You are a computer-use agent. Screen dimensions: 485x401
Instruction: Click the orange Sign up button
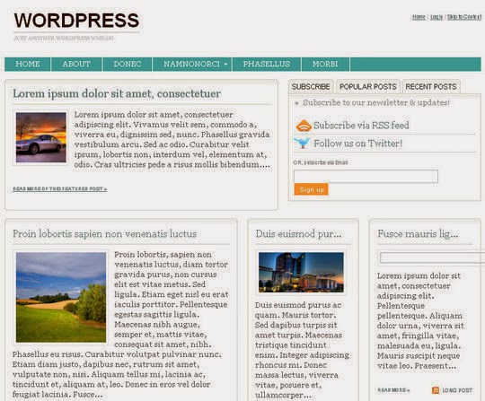311,189
